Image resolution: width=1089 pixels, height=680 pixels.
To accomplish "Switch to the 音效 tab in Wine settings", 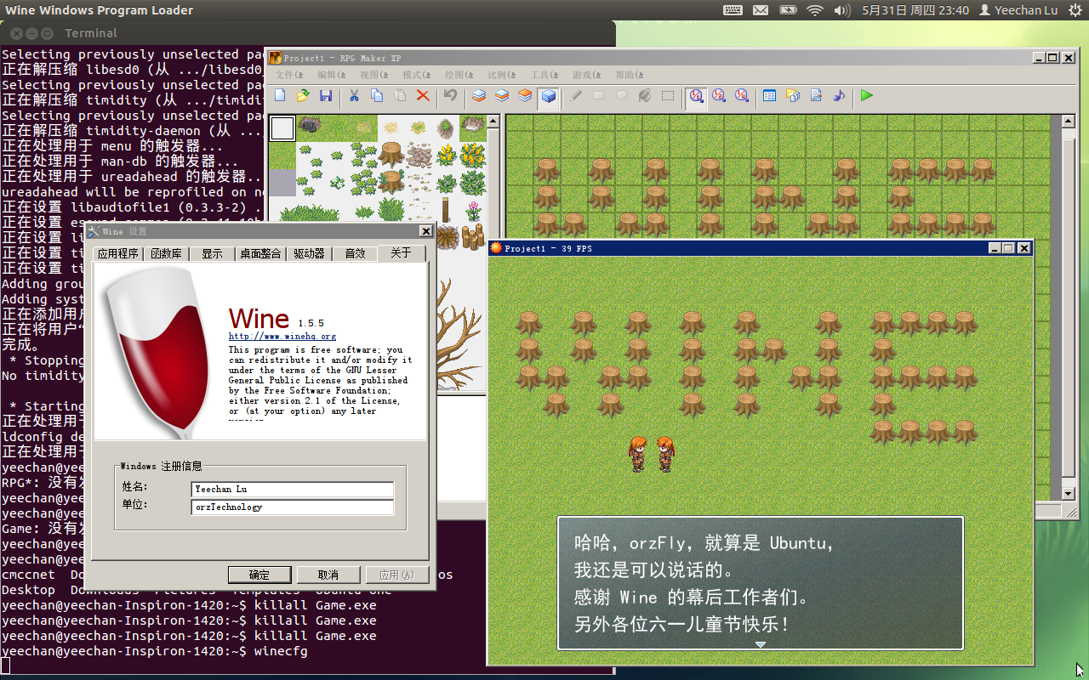I will [355, 253].
